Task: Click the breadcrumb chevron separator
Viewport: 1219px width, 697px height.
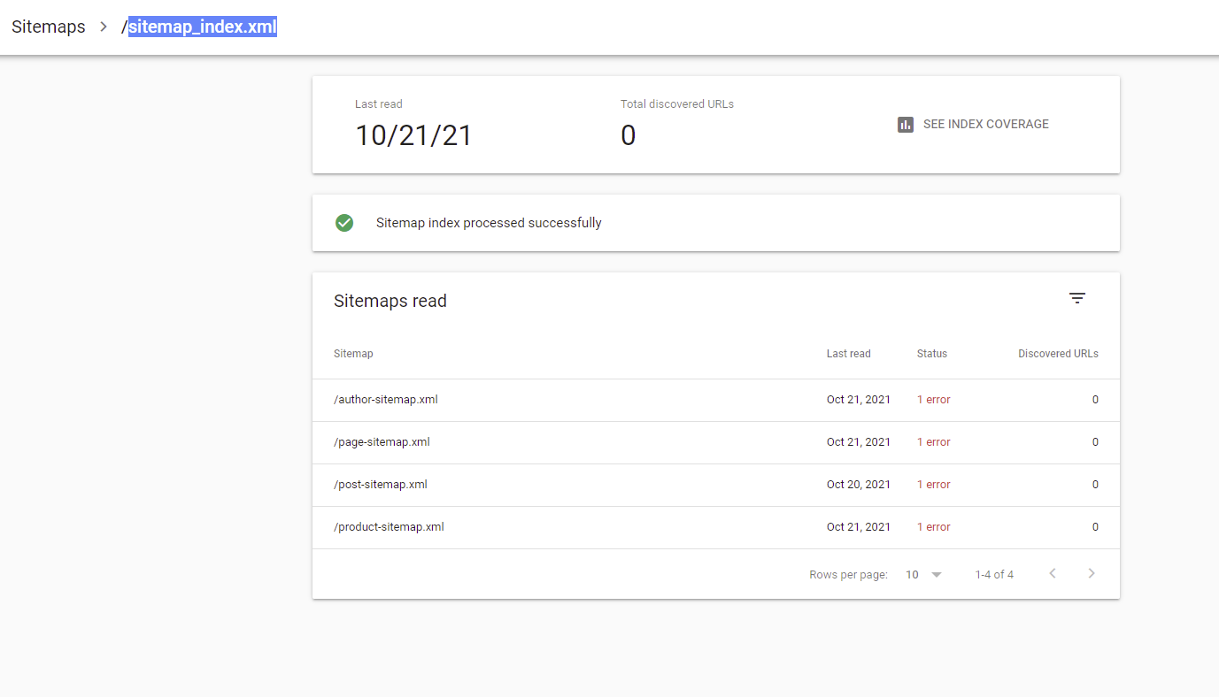Action: tap(104, 27)
